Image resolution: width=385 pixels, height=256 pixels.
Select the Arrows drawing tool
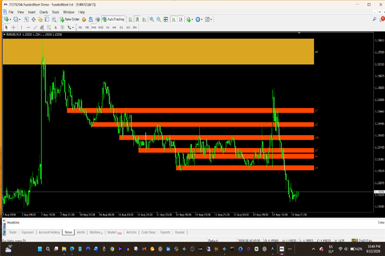pos(69,28)
